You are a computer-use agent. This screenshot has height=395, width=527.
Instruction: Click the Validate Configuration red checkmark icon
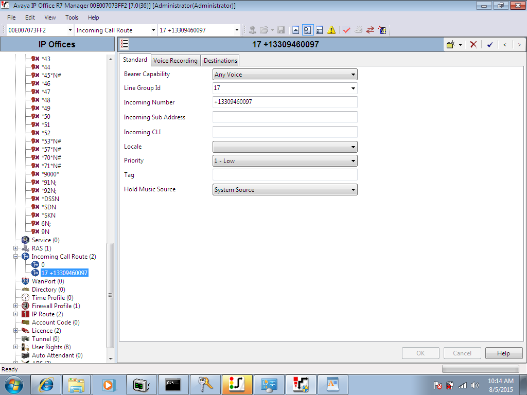346,30
